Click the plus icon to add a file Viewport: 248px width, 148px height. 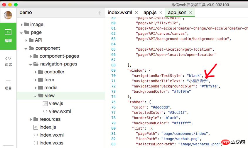pyautogui.click(x=100, y=13)
